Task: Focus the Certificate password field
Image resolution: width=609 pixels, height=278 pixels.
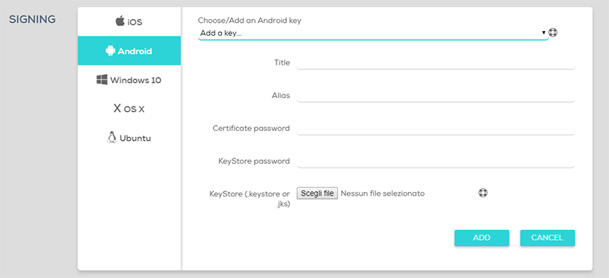Action: tap(435, 128)
